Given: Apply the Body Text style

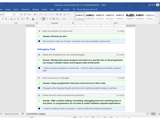Looking at the screenshot, I should click(x=90, y=16).
